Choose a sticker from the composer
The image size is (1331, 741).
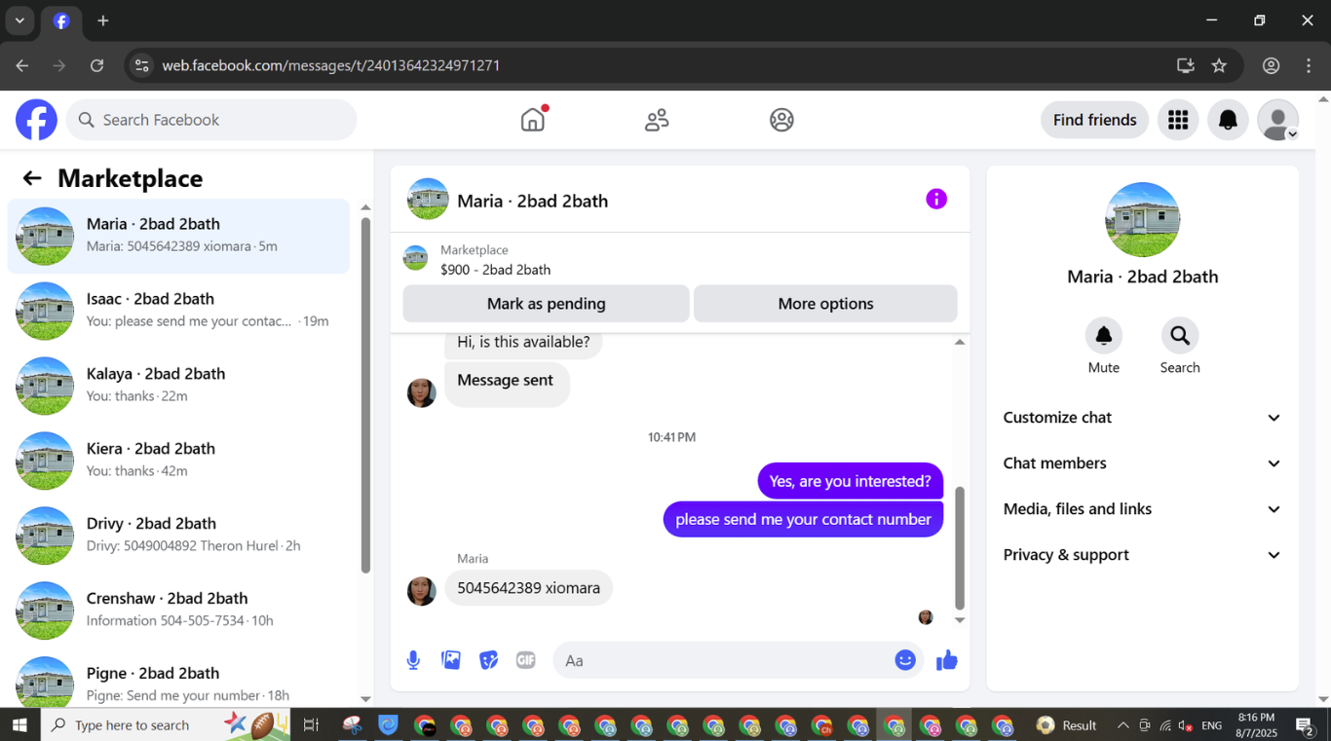[x=488, y=660]
